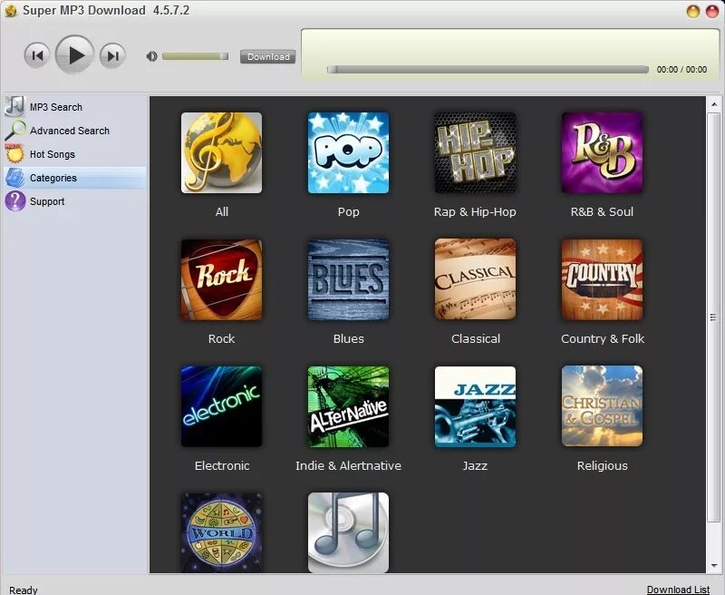
Task: Open the music note disc category icon
Action: (348, 532)
